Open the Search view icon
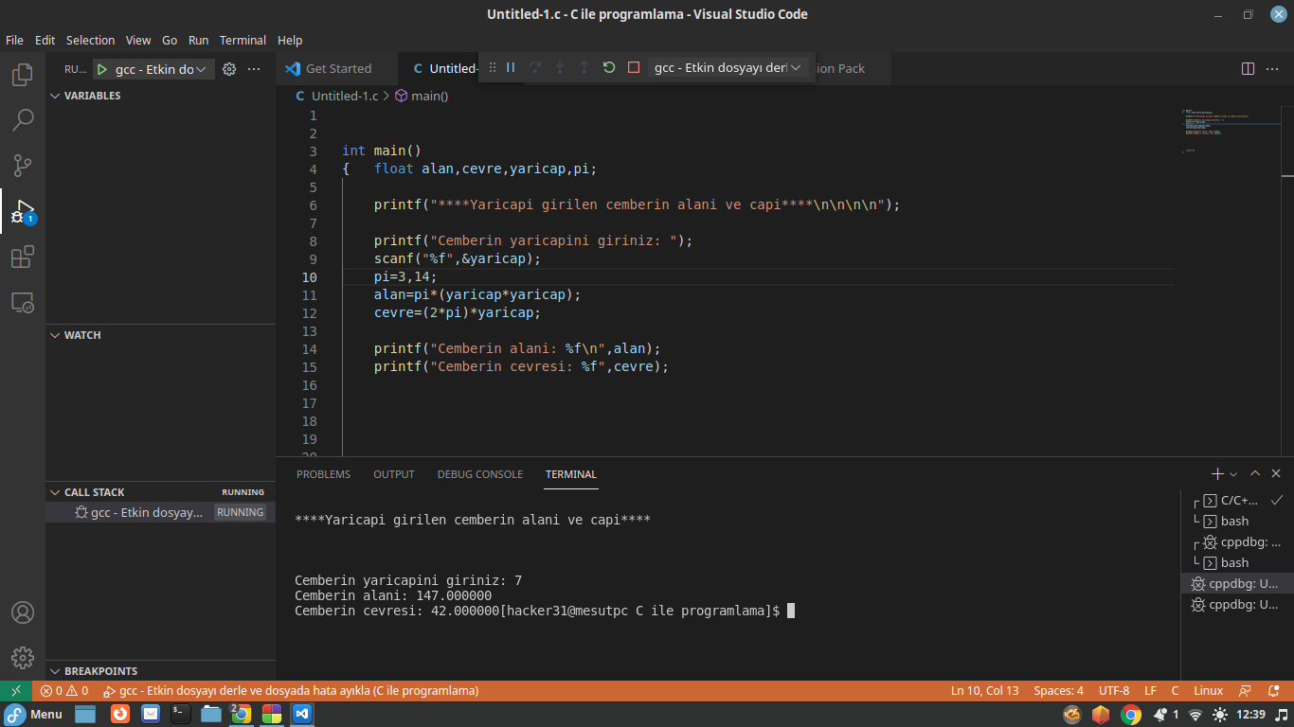The image size is (1294, 727). pyautogui.click(x=23, y=120)
